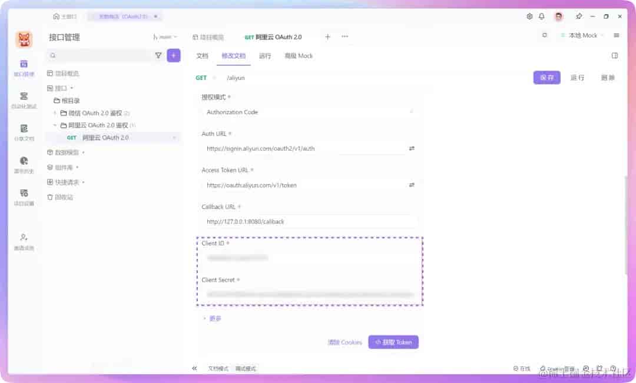Expand the 微信 OAuth 2.0 鉴权 folder

(x=55, y=113)
